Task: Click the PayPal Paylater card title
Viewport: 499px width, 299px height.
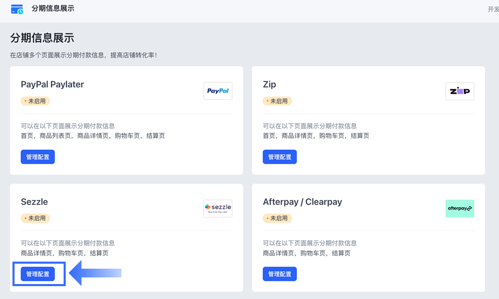Action: point(52,84)
